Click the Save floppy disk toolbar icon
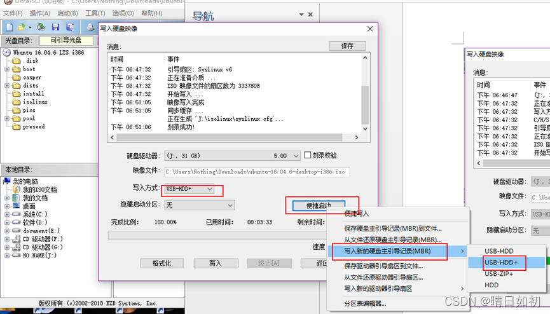This screenshot has width=550, height=314. click(55, 27)
